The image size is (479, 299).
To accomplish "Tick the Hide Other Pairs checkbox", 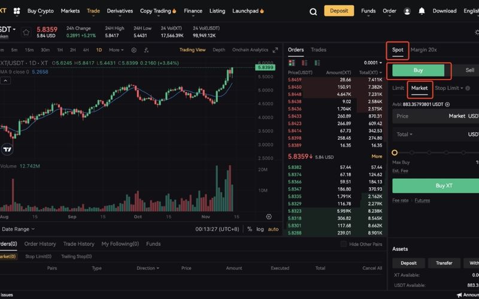I will click(344, 244).
